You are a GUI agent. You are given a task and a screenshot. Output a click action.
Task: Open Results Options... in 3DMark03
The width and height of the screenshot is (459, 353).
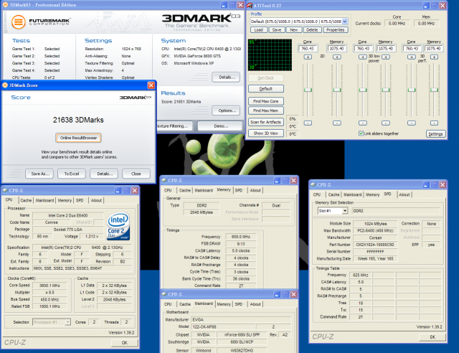coord(226,110)
